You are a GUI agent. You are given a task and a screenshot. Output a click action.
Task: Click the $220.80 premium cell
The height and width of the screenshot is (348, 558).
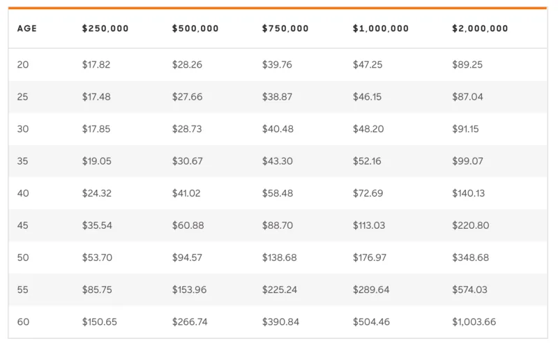[x=471, y=225]
